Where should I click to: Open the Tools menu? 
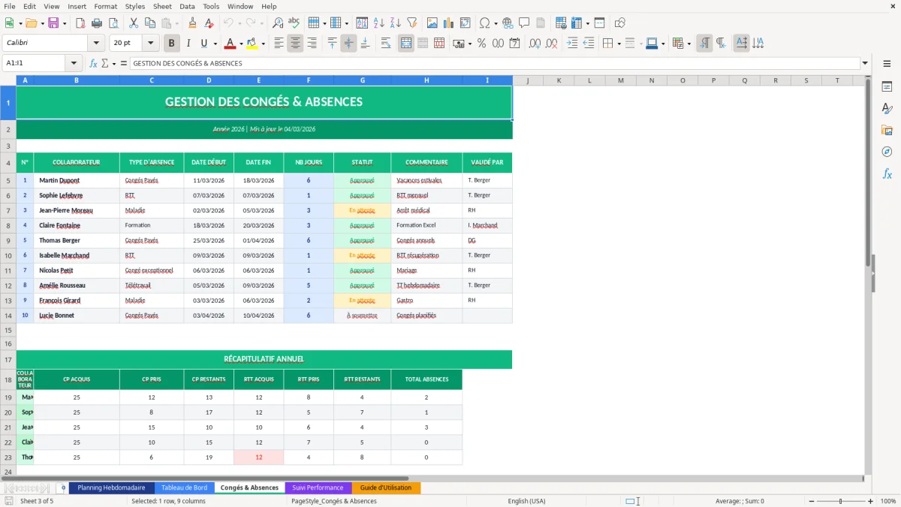pos(211,6)
